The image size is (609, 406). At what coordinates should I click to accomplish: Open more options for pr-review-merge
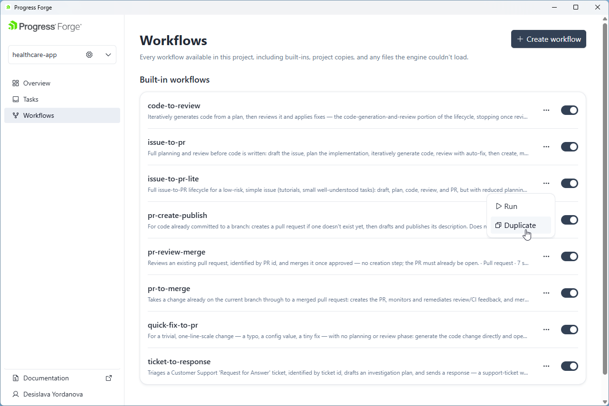click(546, 256)
